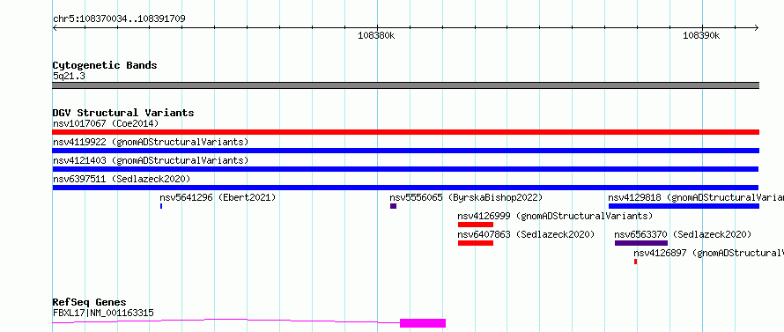Open the nsv4129818 variant label
This screenshot has height=332, width=784.
(696, 197)
